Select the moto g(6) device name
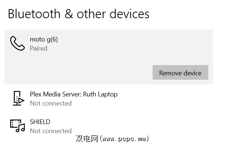 pos(44,39)
